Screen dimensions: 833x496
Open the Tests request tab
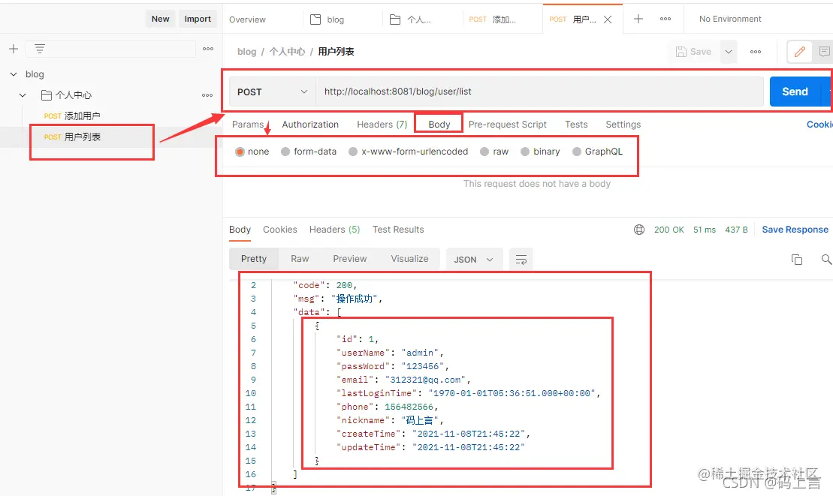click(x=576, y=124)
